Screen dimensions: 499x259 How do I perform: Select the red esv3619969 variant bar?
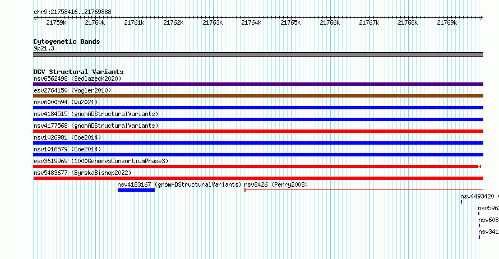[257, 166]
